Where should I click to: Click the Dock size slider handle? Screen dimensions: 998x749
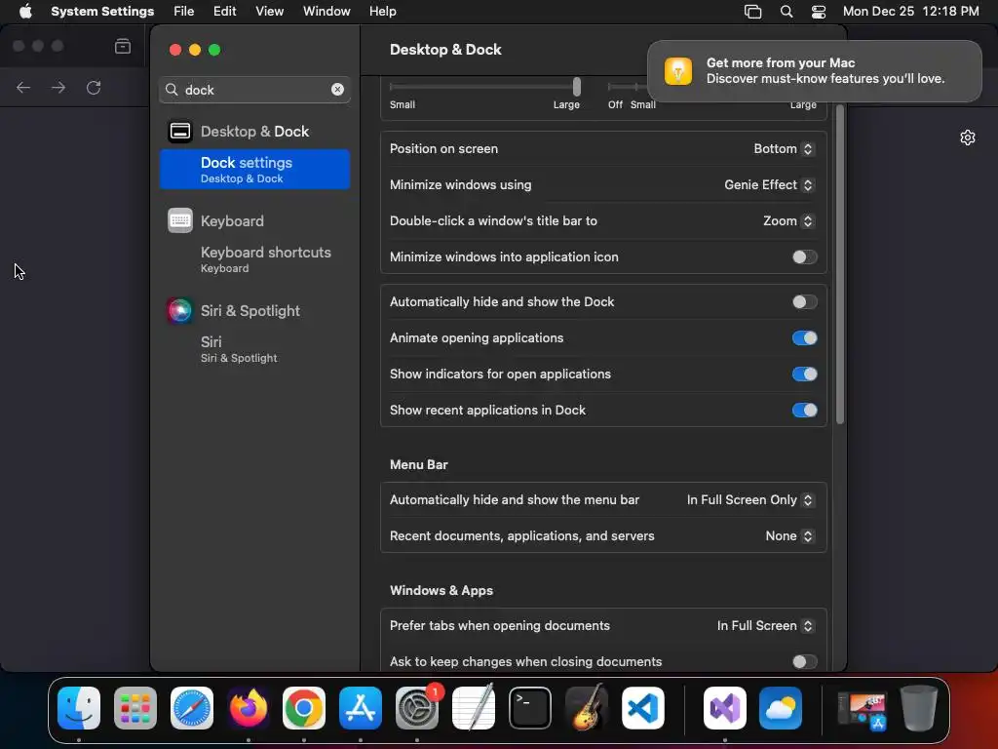click(x=577, y=87)
